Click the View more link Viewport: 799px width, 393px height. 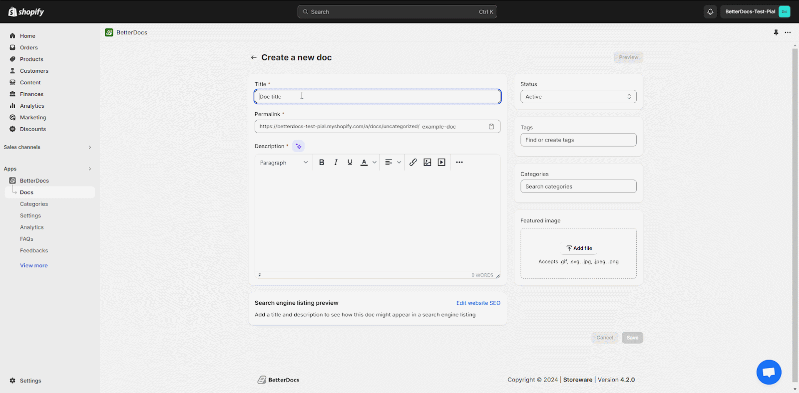(x=34, y=265)
